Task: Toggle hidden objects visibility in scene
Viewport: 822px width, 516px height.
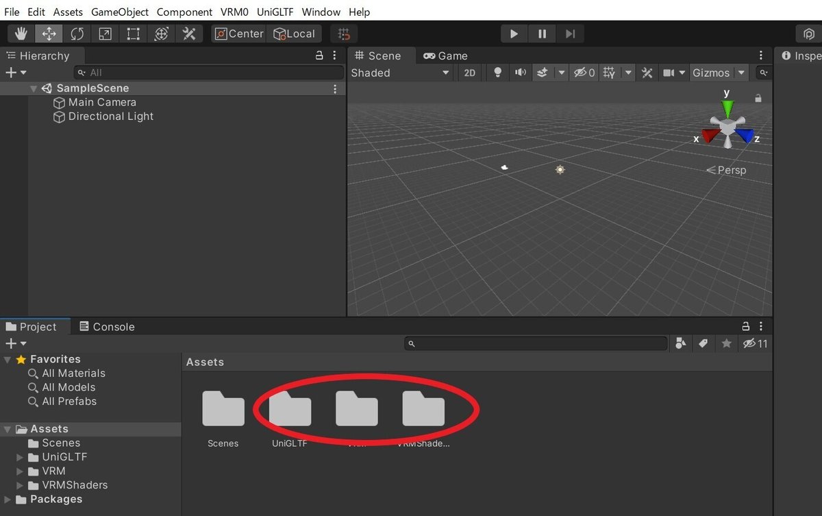Action: click(584, 73)
